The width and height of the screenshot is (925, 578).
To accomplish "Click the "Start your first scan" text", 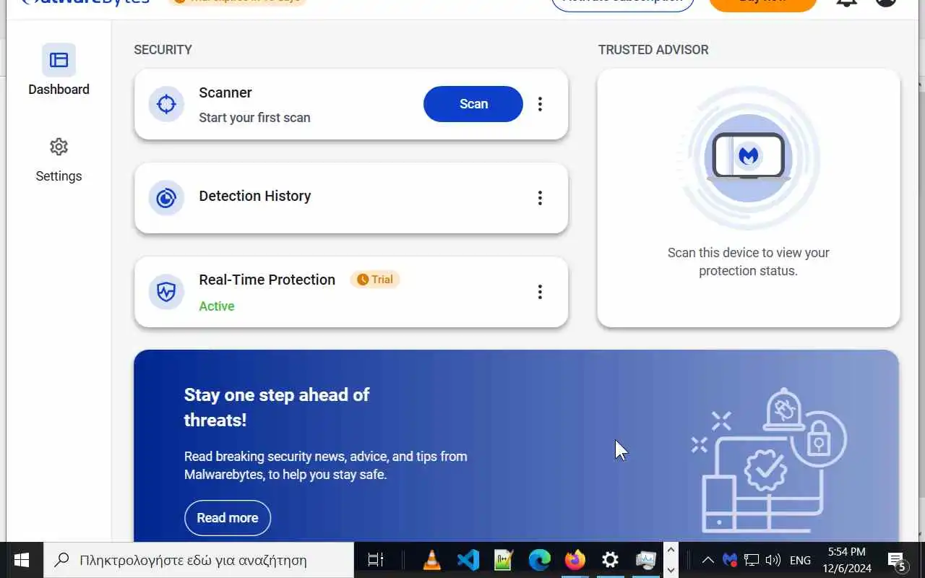I will coord(254,118).
